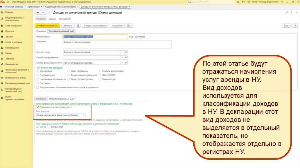
Task: Open Еще dropdown menu
Action: coord(287,26)
